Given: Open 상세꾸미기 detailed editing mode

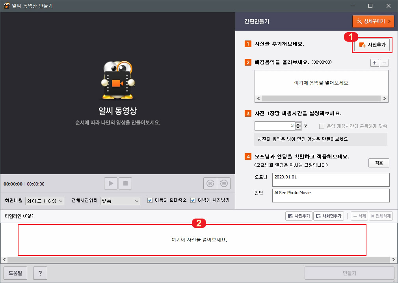Looking at the screenshot, I should click(x=373, y=21).
